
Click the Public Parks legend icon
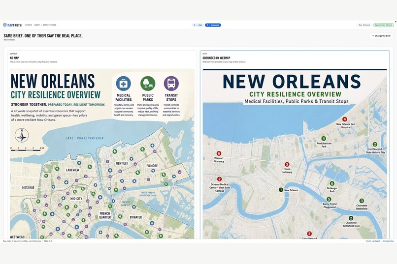(148, 84)
